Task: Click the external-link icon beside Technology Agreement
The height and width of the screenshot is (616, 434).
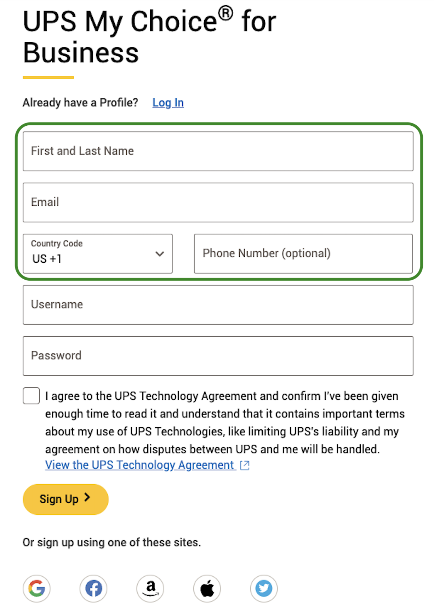Action: click(x=245, y=465)
